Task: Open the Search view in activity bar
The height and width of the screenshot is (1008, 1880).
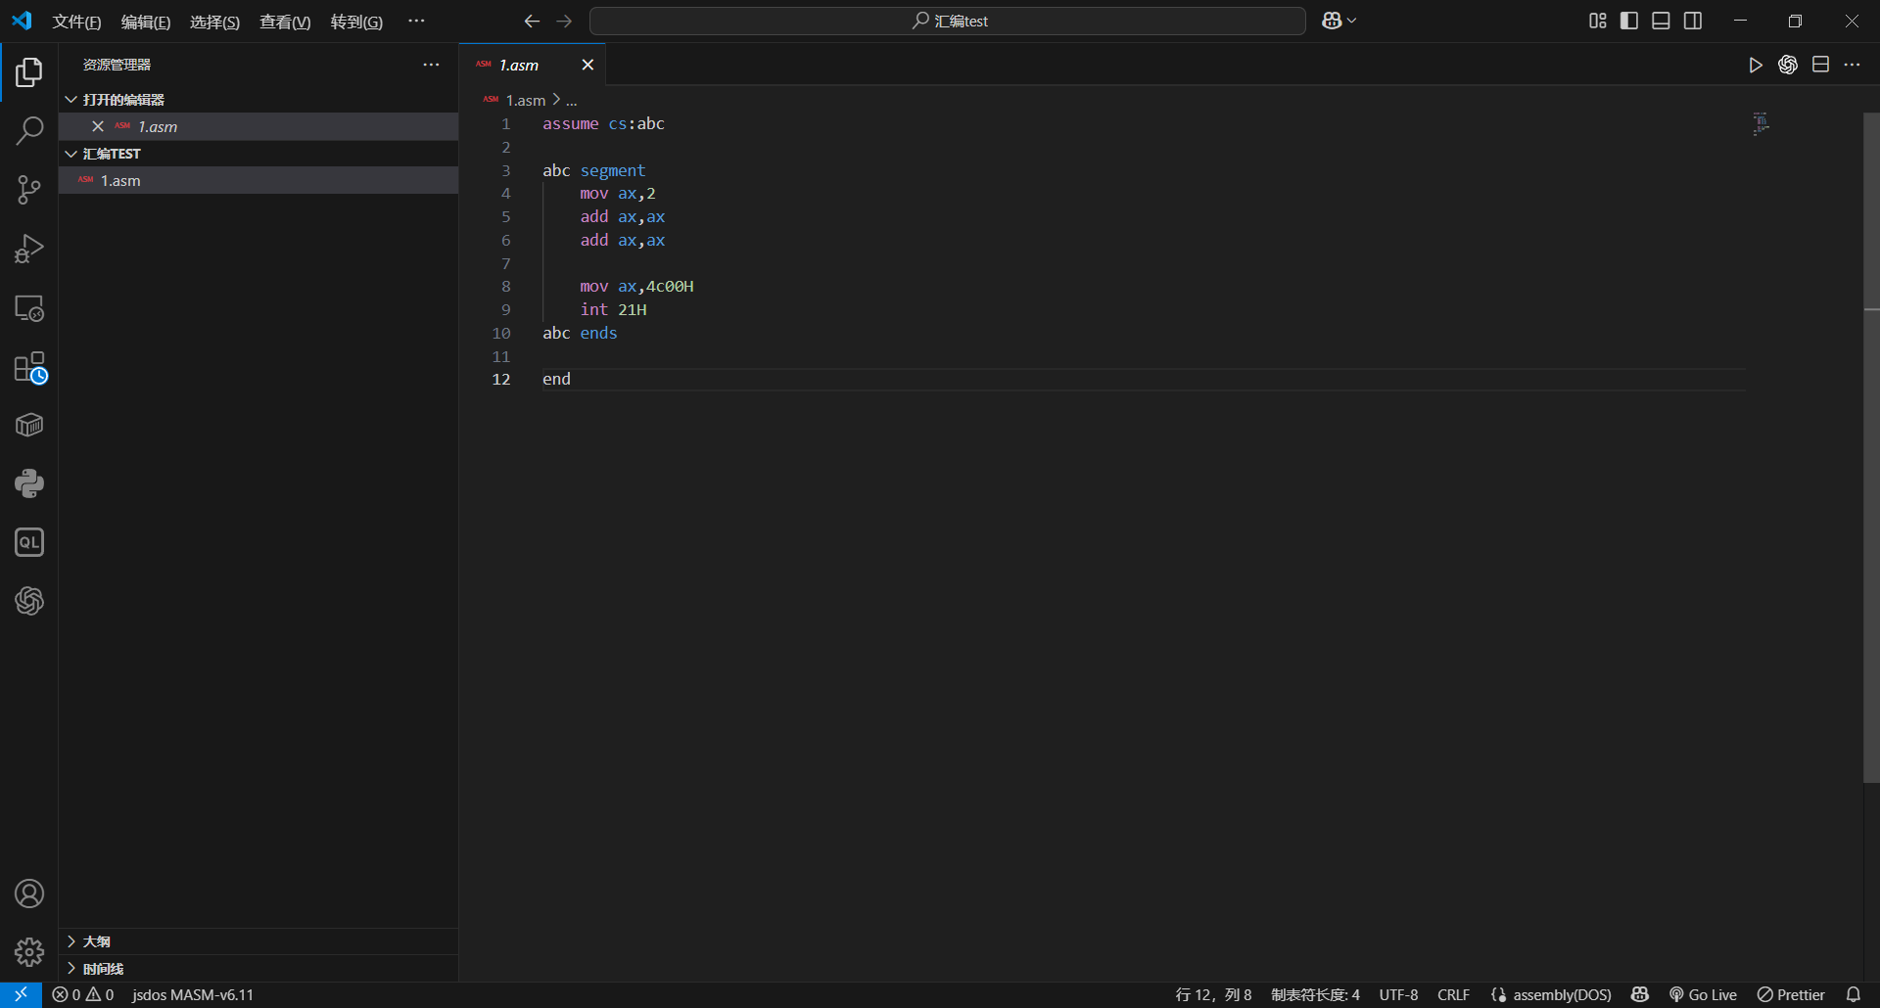Action: (x=29, y=130)
